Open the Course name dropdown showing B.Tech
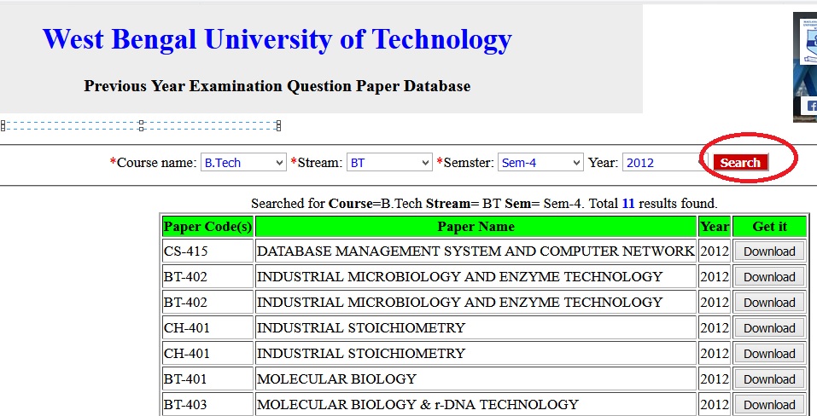The width and height of the screenshot is (817, 416). tap(243, 163)
